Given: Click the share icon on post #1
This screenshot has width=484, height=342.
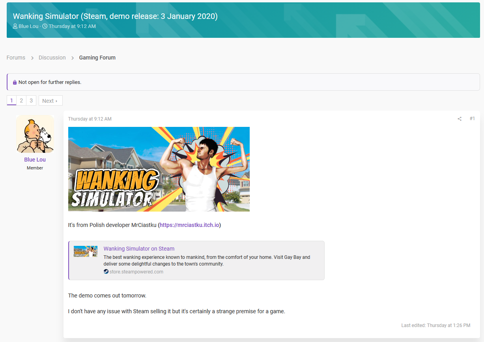Looking at the screenshot, I should [460, 119].
